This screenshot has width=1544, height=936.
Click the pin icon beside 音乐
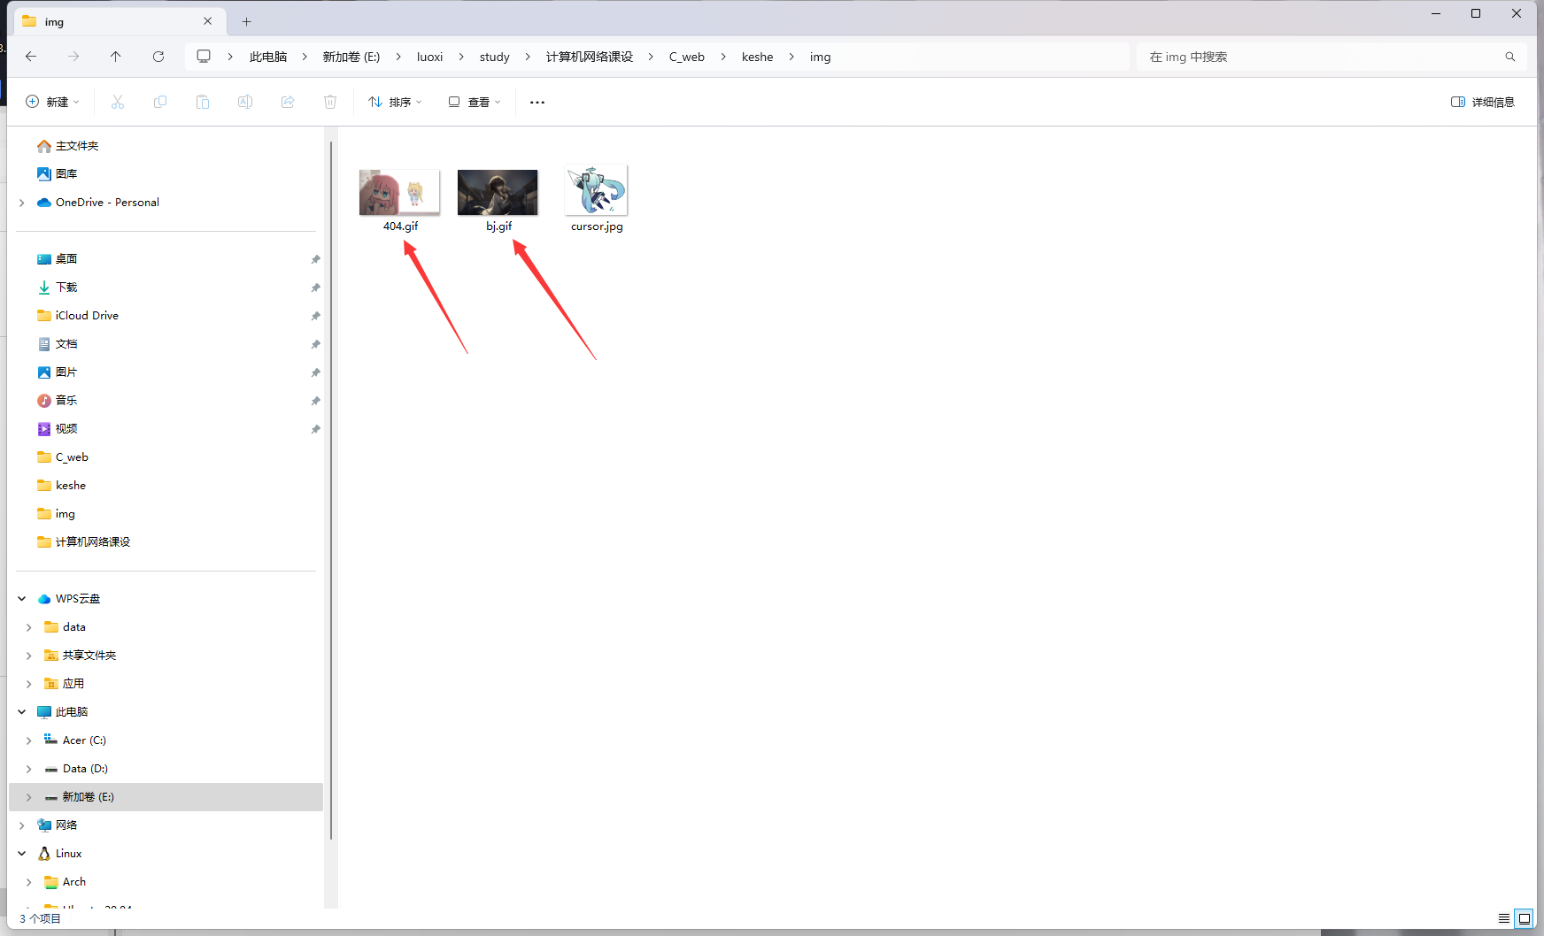point(315,401)
